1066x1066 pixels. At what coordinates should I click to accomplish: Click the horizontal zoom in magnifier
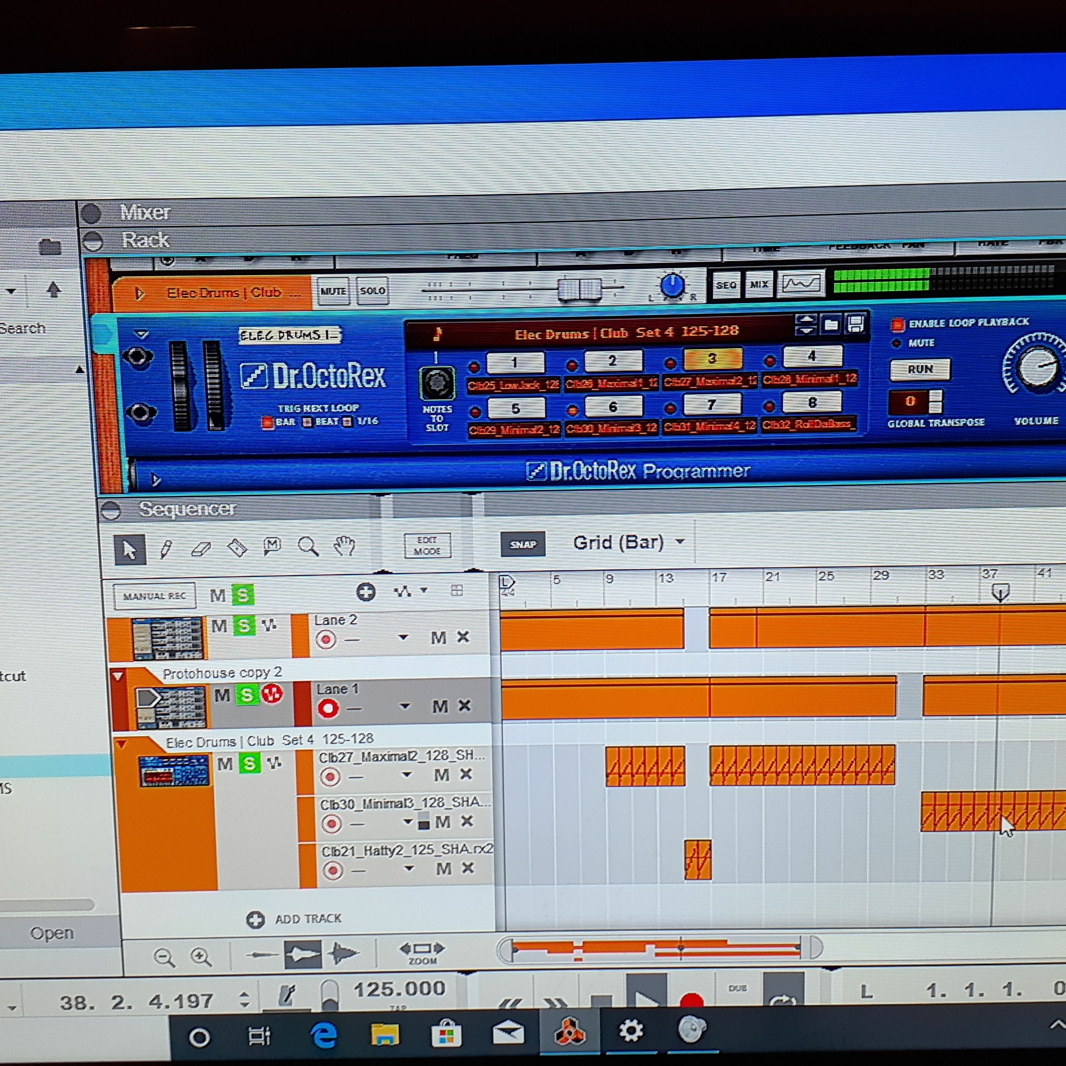tap(201, 957)
